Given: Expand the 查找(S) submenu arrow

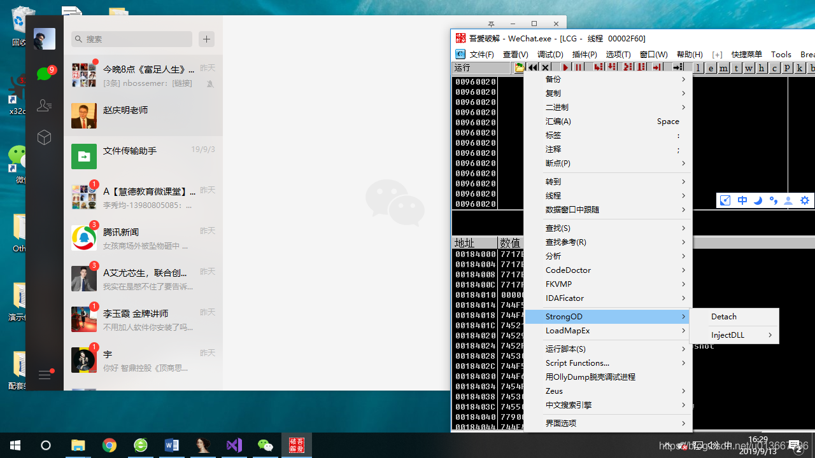Looking at the screenshot, I should click(684, 228).
